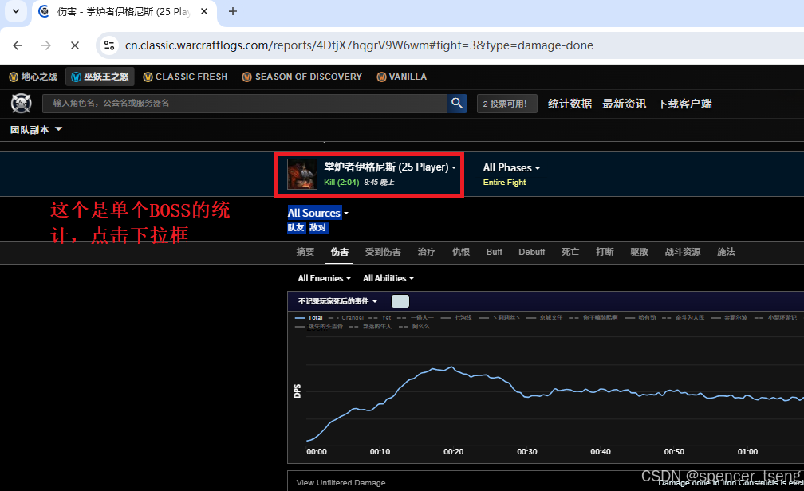Toggle the 哈有劲 series in chart legend

coord(640,318)
